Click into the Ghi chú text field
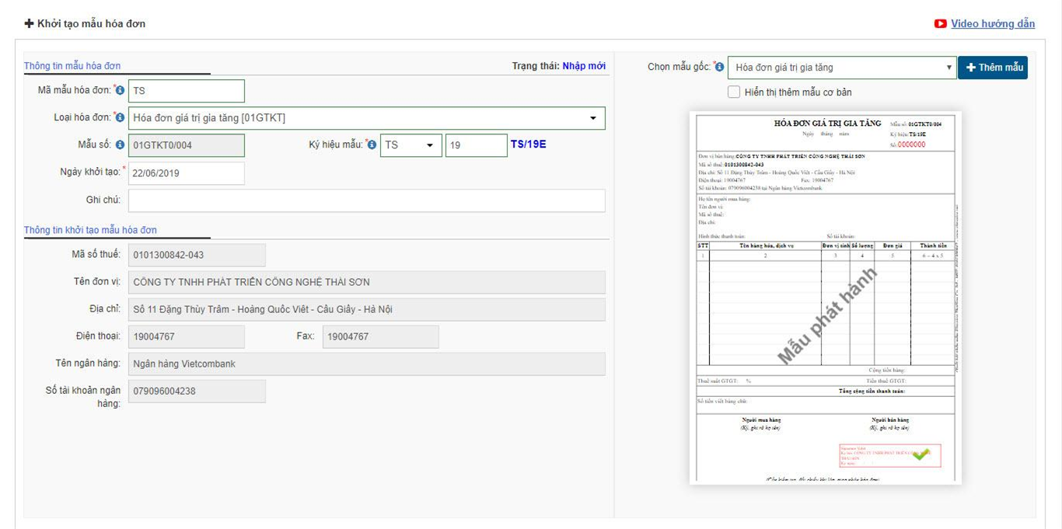Screen dimensions: 1062x529 pos(366,200)
